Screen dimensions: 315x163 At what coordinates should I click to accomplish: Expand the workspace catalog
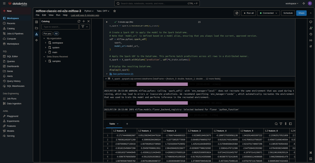(46, 43)
